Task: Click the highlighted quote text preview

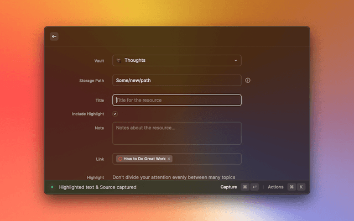Action: [x=174, y=177]
